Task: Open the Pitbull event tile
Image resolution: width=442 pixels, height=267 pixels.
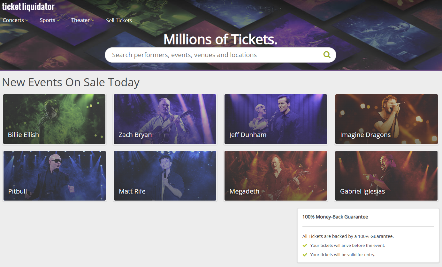Action: click(x=54, y=176)
